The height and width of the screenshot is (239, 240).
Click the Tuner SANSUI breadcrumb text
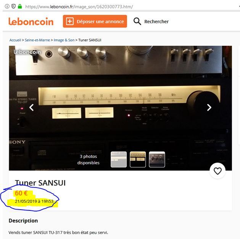tap(90, 40)
